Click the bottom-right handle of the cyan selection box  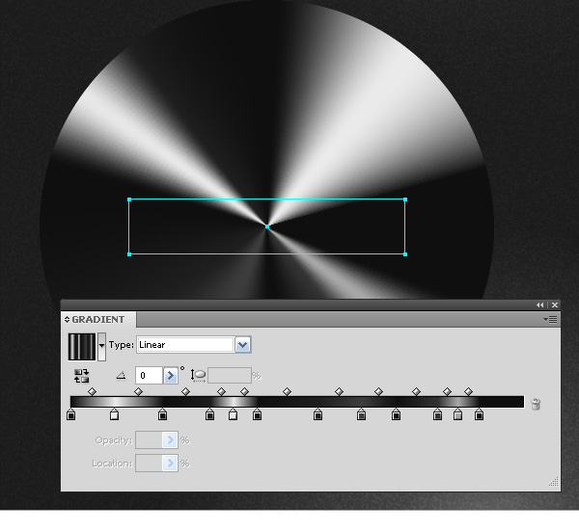[405, 254]
